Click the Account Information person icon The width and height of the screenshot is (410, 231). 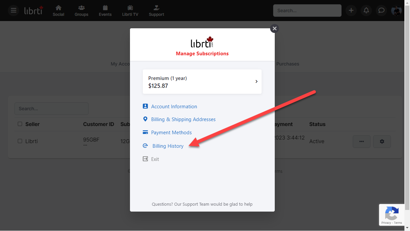(145, 106)
